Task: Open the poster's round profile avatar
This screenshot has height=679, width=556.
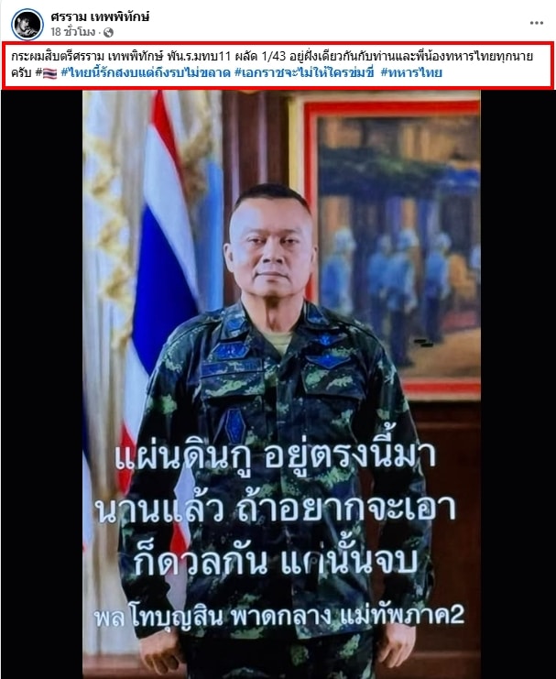Action: [27, 24]
